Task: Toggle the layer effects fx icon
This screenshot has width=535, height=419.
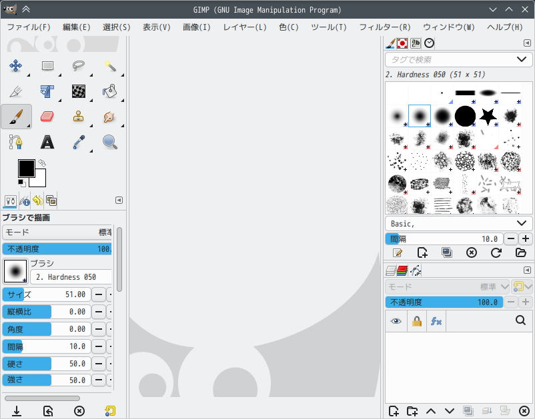Action: coord(437,321)
